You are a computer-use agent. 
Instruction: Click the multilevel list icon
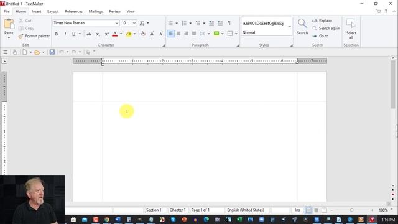(x=198, y=23)
